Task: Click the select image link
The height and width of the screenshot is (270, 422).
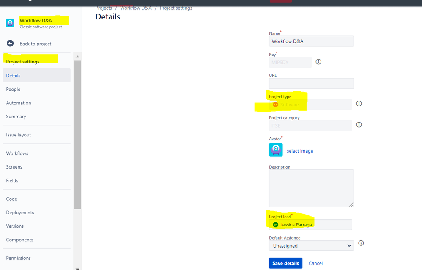Action: click(300, 151)
